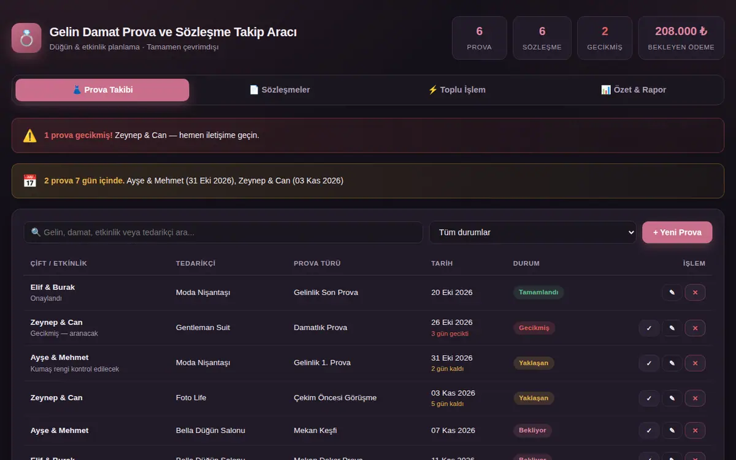Delete the Çekim Öncesi Görüşme rehearsal
Viewport: 736px width, 460px height.
pyautogui.click(x=695, y=398)
